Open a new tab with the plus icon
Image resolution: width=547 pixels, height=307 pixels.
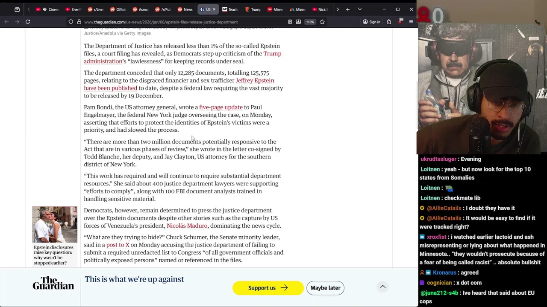348,9
